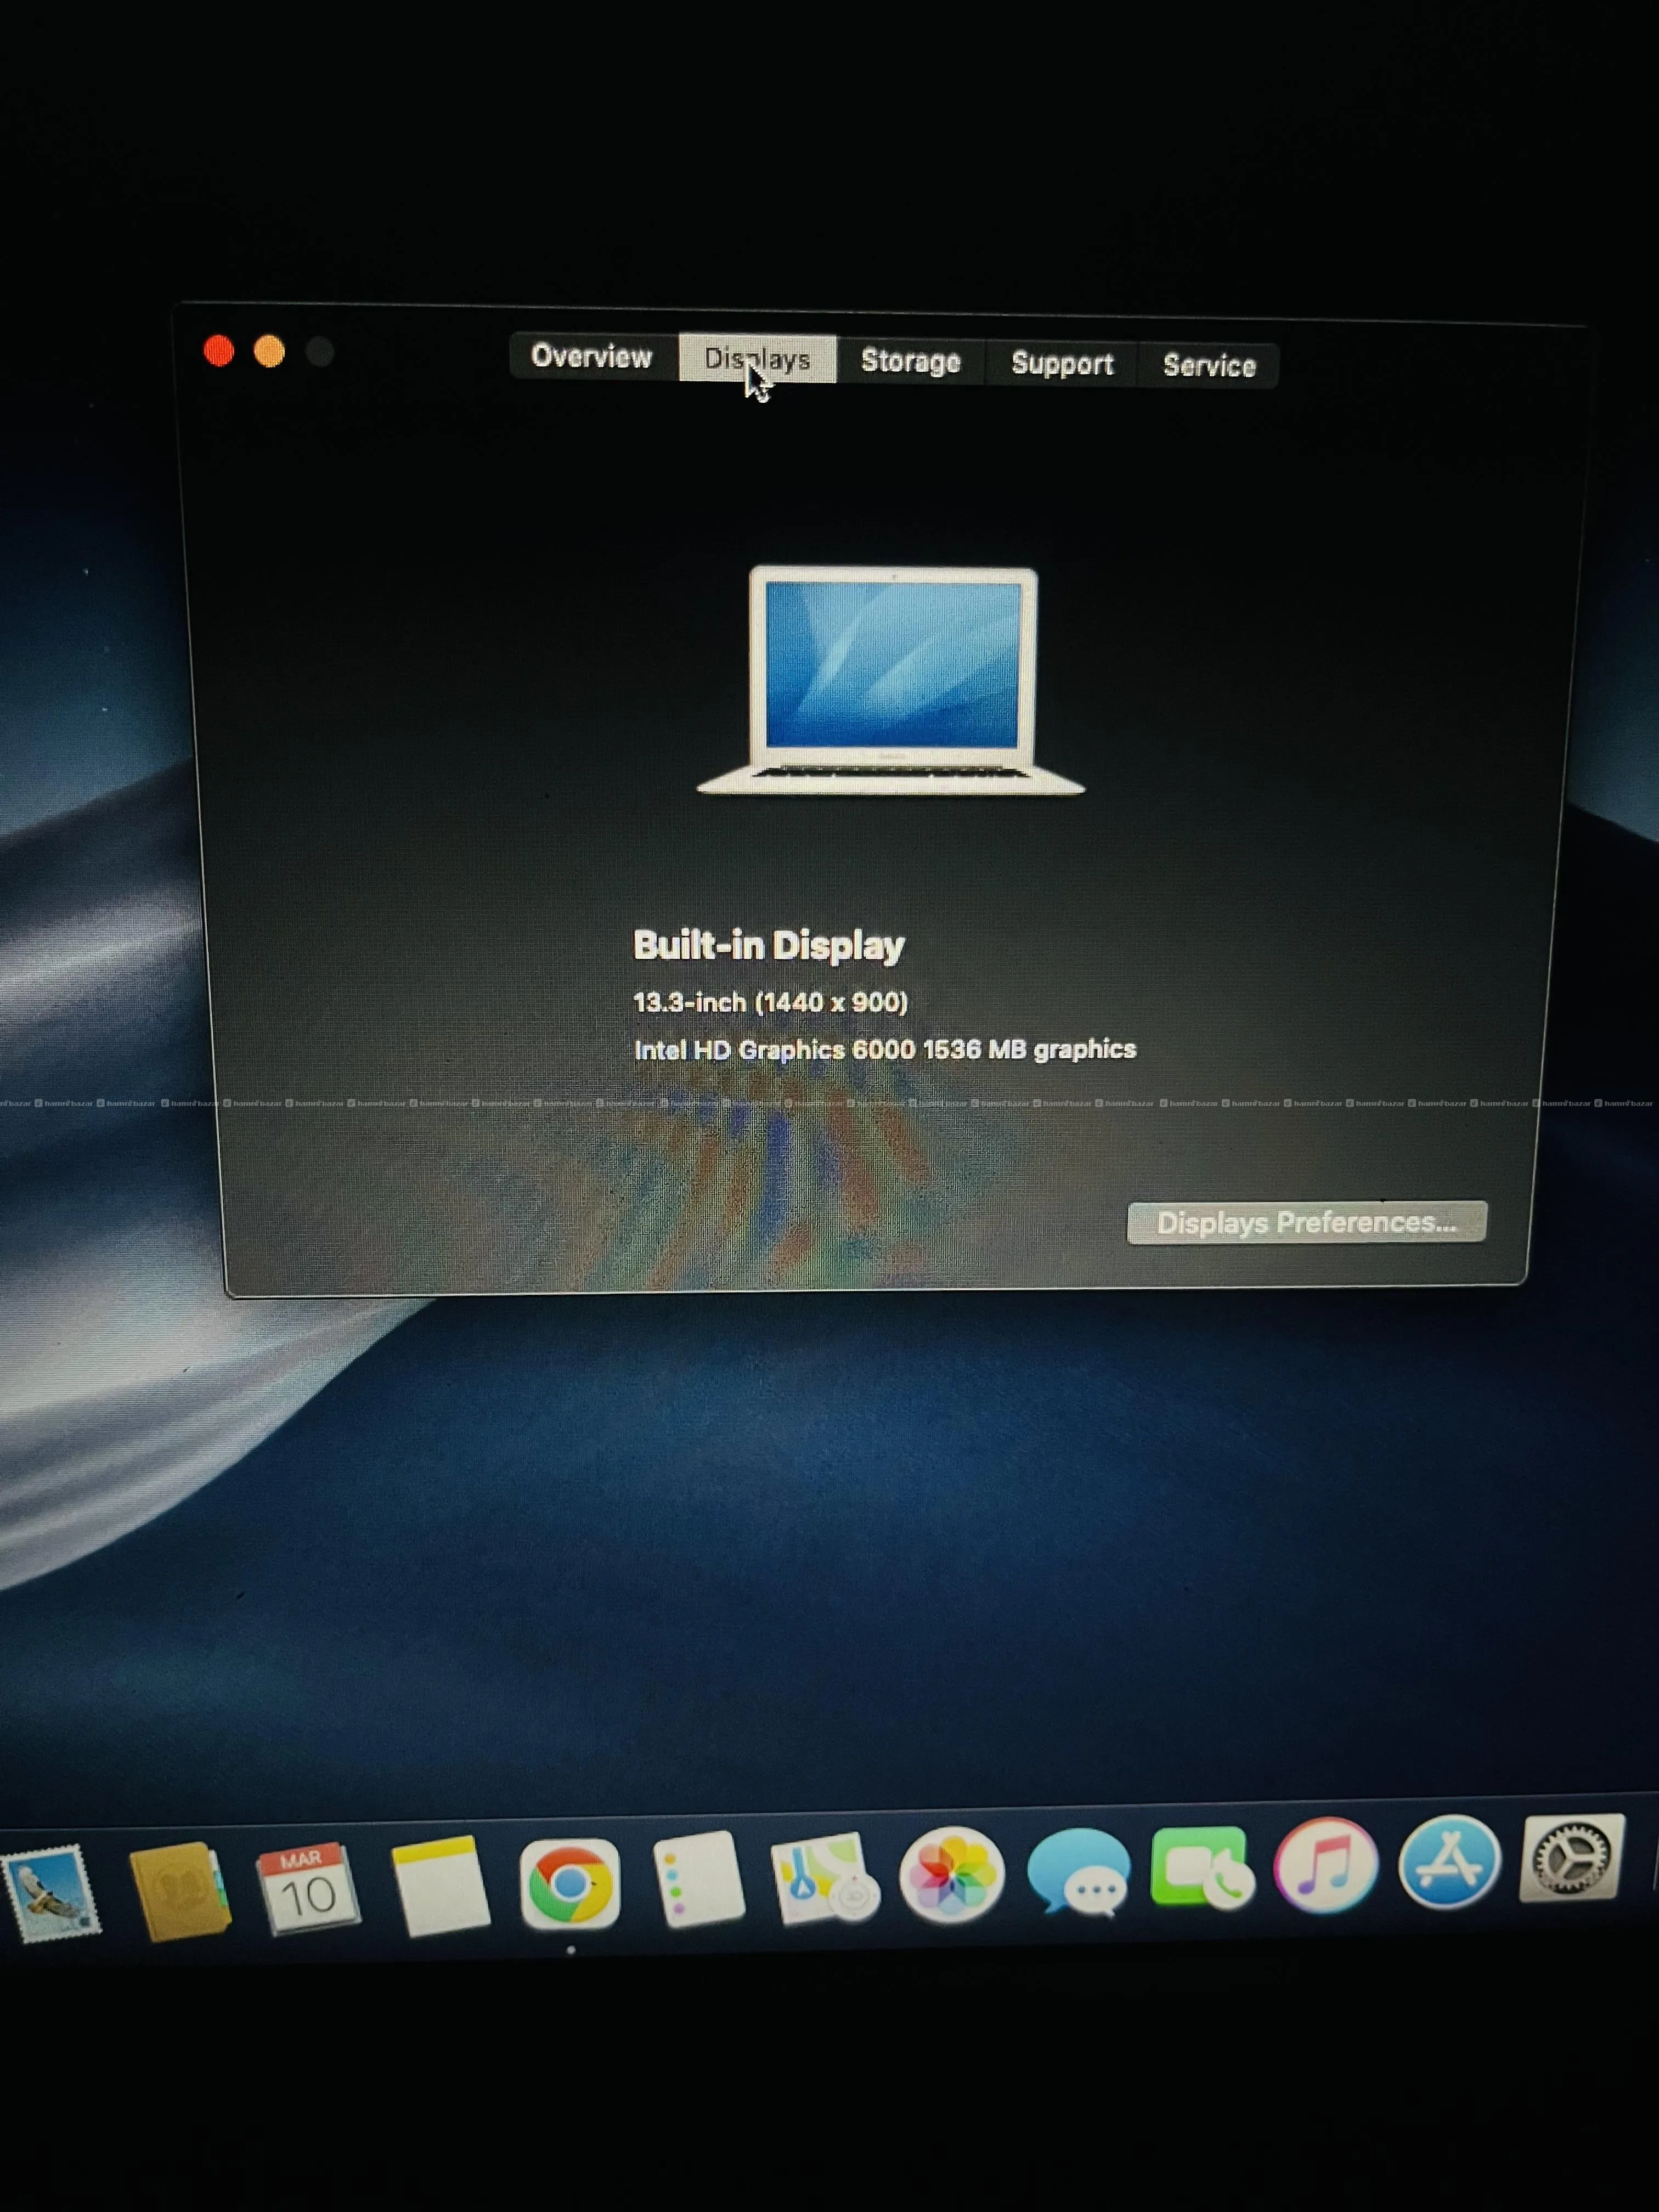Viewport: 1659px width, 2212px height.
Task: Launch FaceTime from the dock
Action: [x=1203, y=1867]
